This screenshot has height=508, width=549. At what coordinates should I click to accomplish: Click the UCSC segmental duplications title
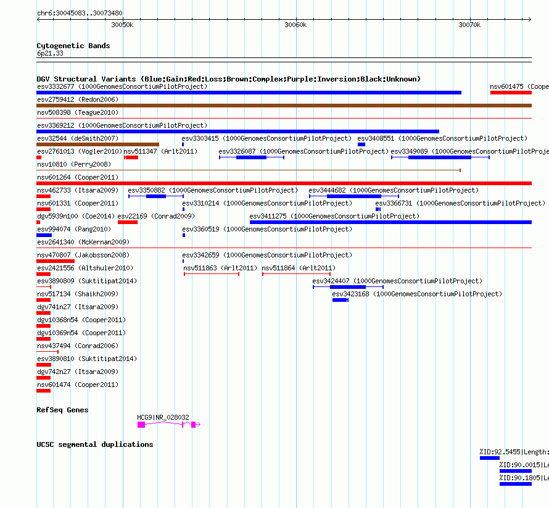coord(95,444)
